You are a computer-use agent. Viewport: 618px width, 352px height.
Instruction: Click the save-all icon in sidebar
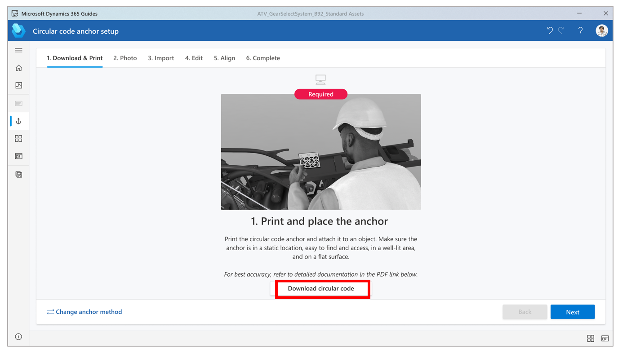(x=18, y=174)
